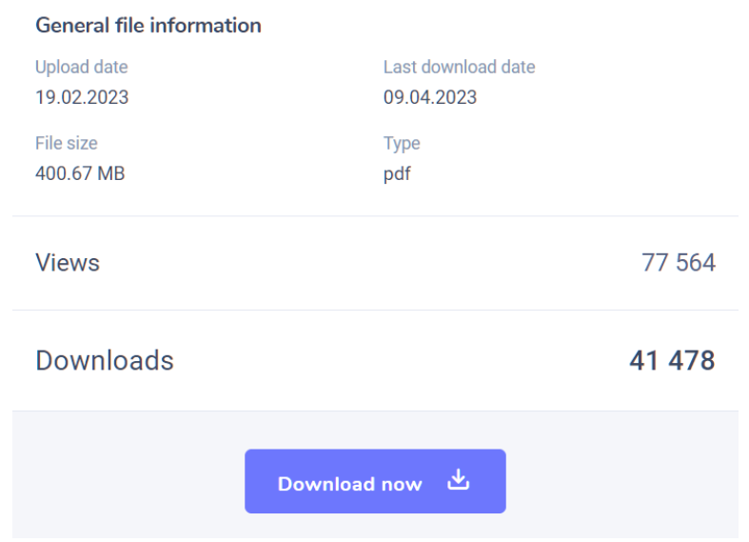Click the Type label

click(x=402, y=144)
